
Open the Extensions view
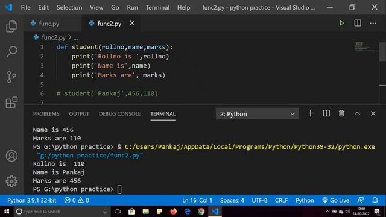[11, 102]
